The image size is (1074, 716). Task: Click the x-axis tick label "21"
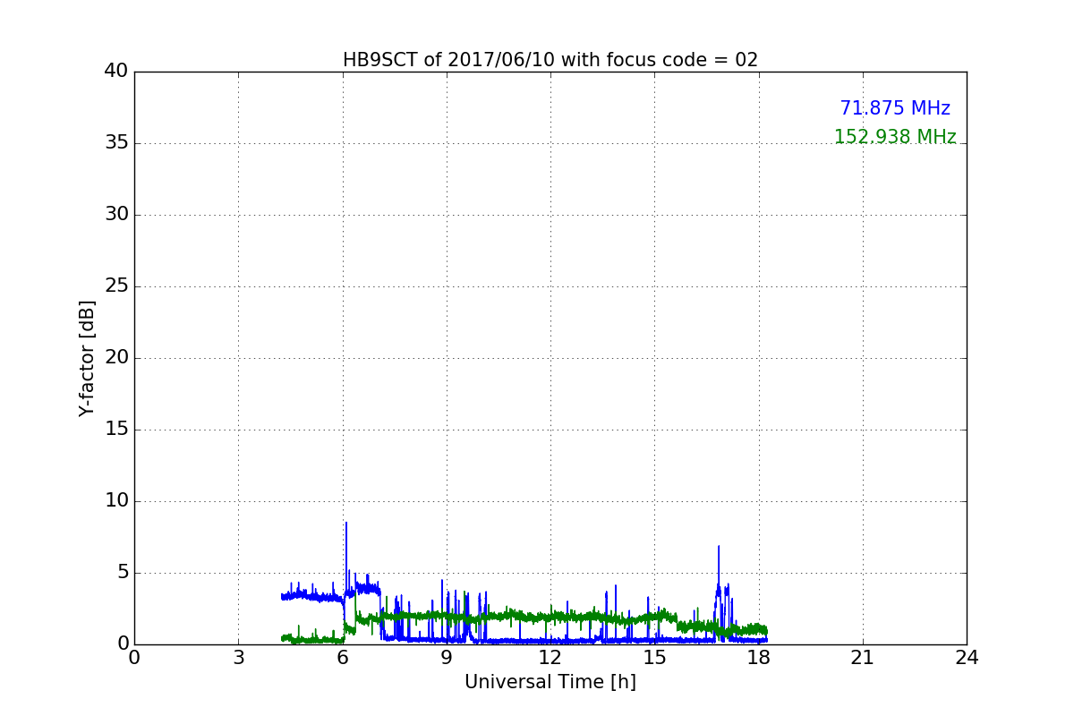[x=863, y=657]
